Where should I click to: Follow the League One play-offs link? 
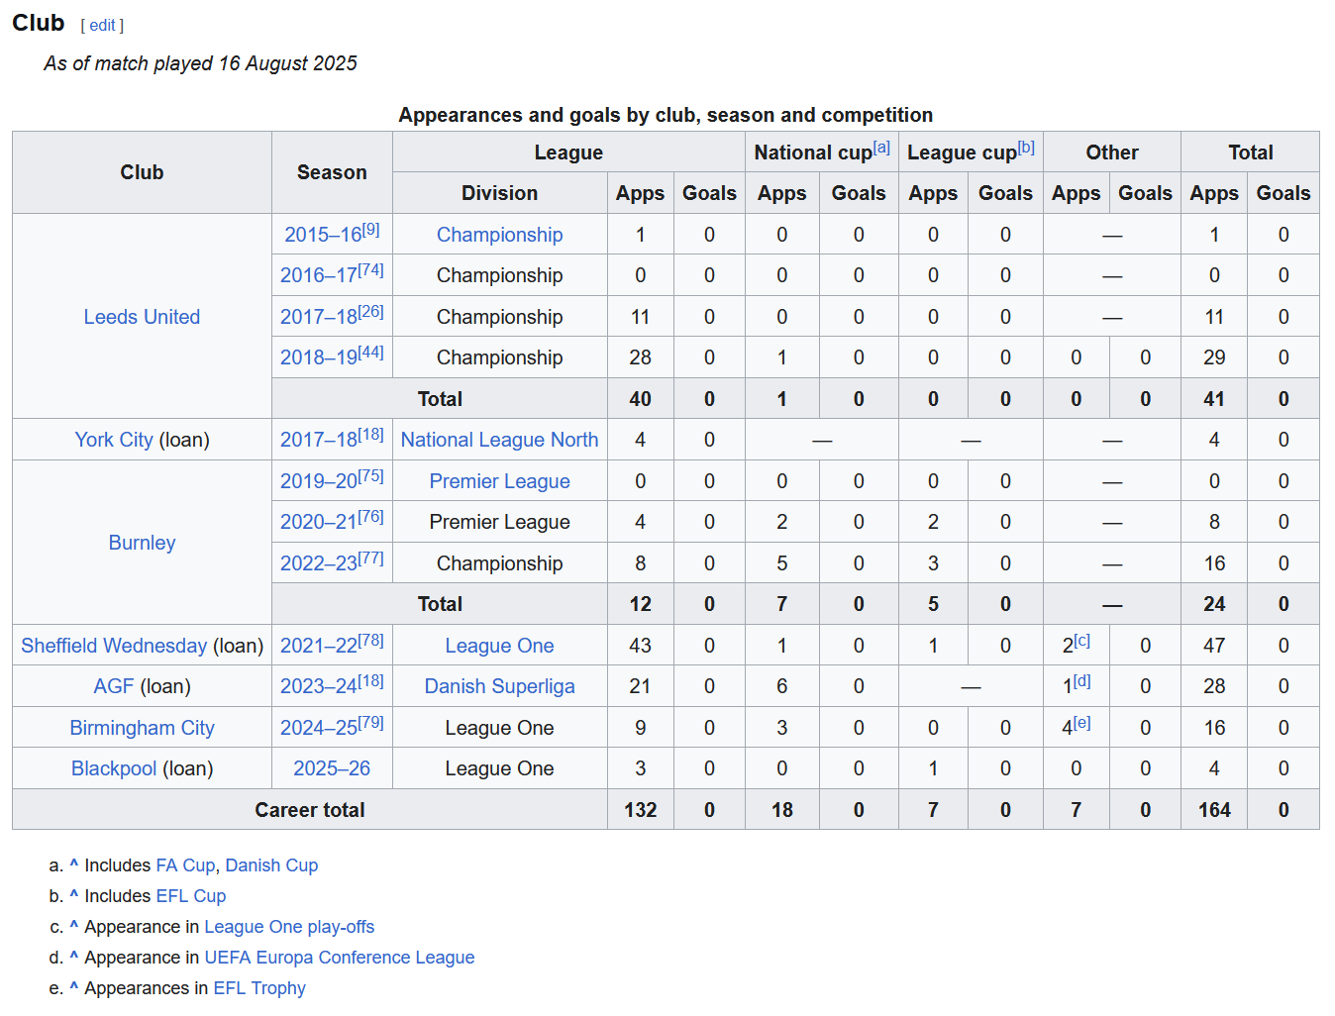(x=289, y=927)
